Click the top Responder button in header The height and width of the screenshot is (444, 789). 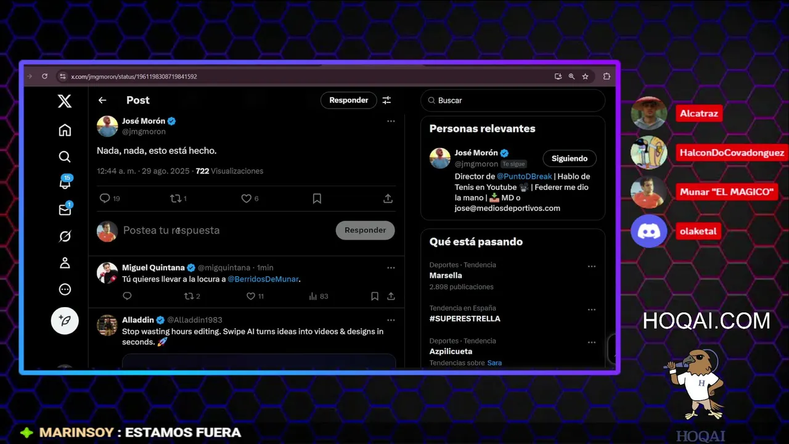click(x=349, y=101)
